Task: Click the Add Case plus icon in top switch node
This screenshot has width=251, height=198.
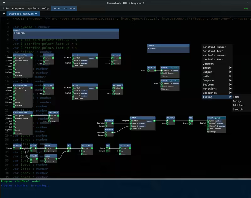Action: (73, 66)
